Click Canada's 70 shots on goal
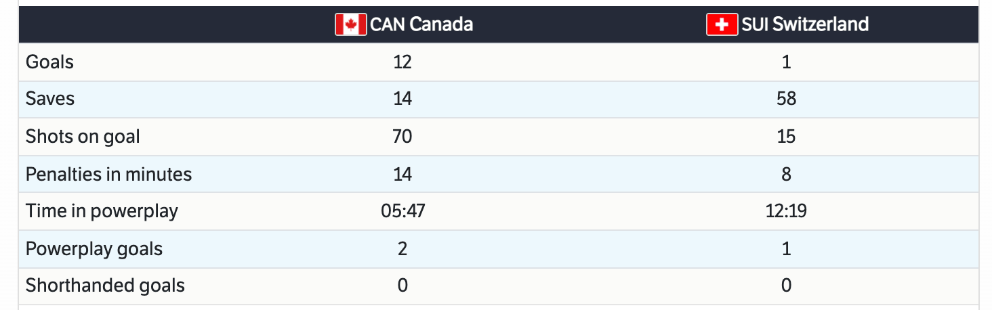The image size is (992, 310). tap(402, 137)
